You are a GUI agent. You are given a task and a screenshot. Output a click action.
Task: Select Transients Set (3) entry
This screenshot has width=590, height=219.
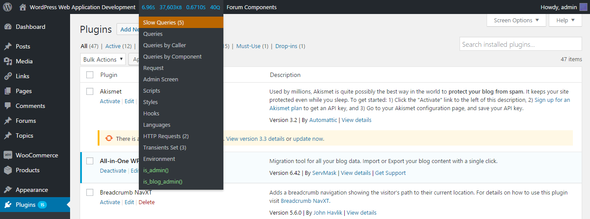tap(181, 147)
